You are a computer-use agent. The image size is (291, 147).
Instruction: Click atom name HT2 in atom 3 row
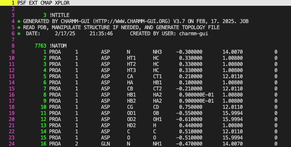tap(131, 64)
